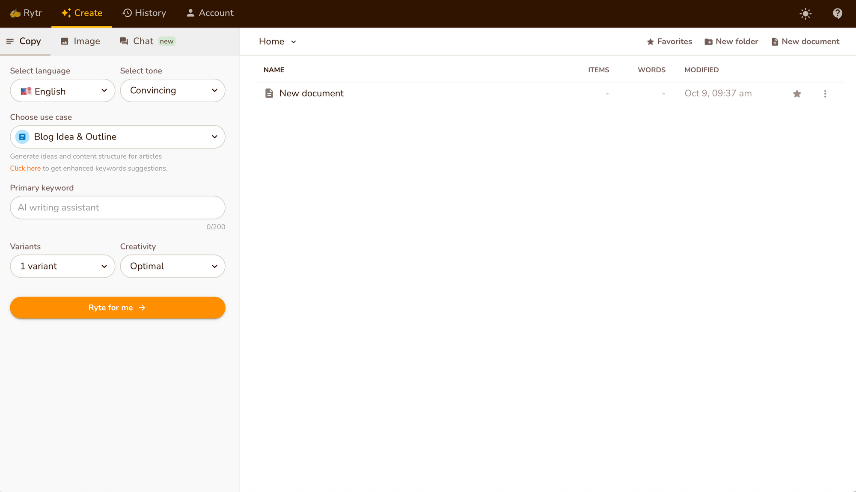Image resolution: width=856 pixels, height=492 pixels.
Task: Open the help question mark icon
Action: 837,14
